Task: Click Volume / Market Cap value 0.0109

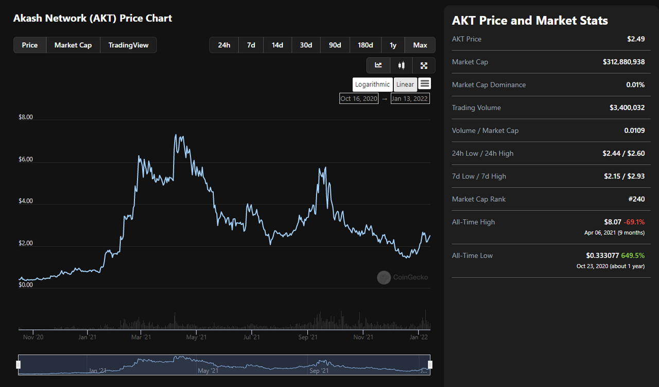Action: point(634,130)
